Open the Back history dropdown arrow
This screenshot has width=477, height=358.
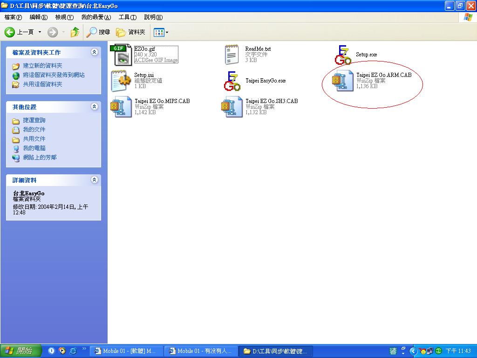pos(40,32)
